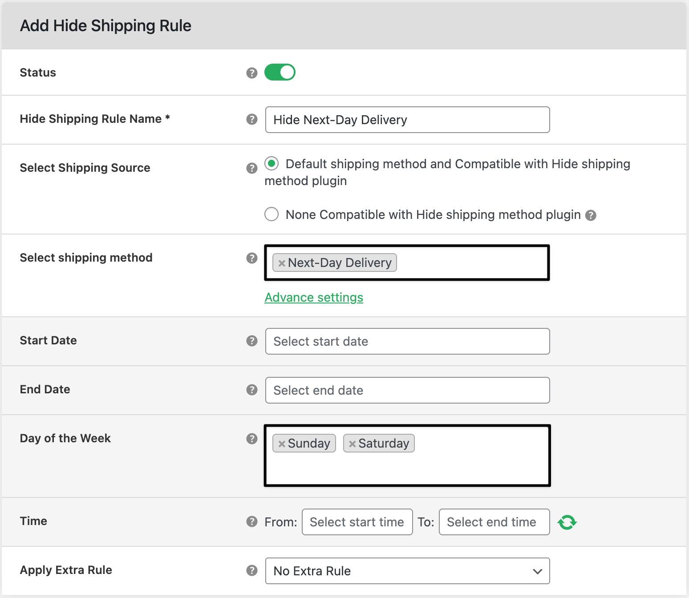Click help icon for Select shipping method
This screenshot has height=598, width=689.
pos(252,258)
